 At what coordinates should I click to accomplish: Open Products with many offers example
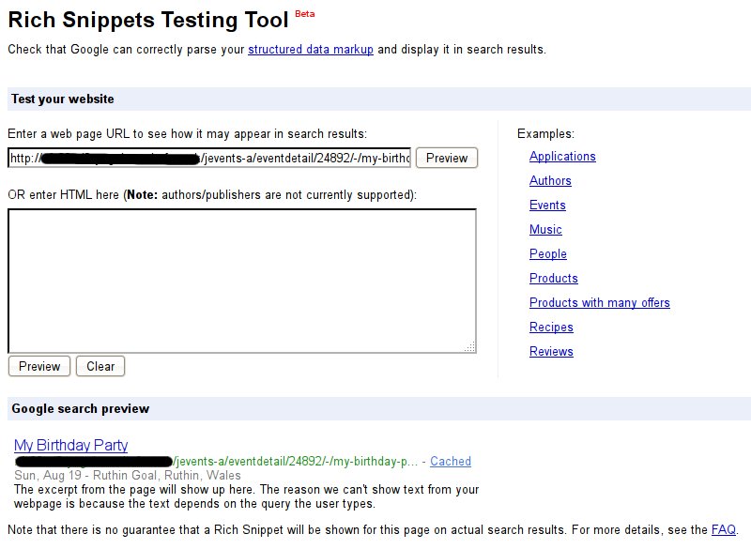[x=600, y=303]
